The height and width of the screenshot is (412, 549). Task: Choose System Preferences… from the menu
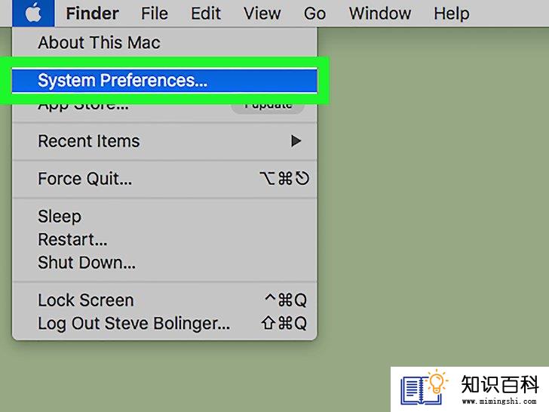click(x=164, y=80)
